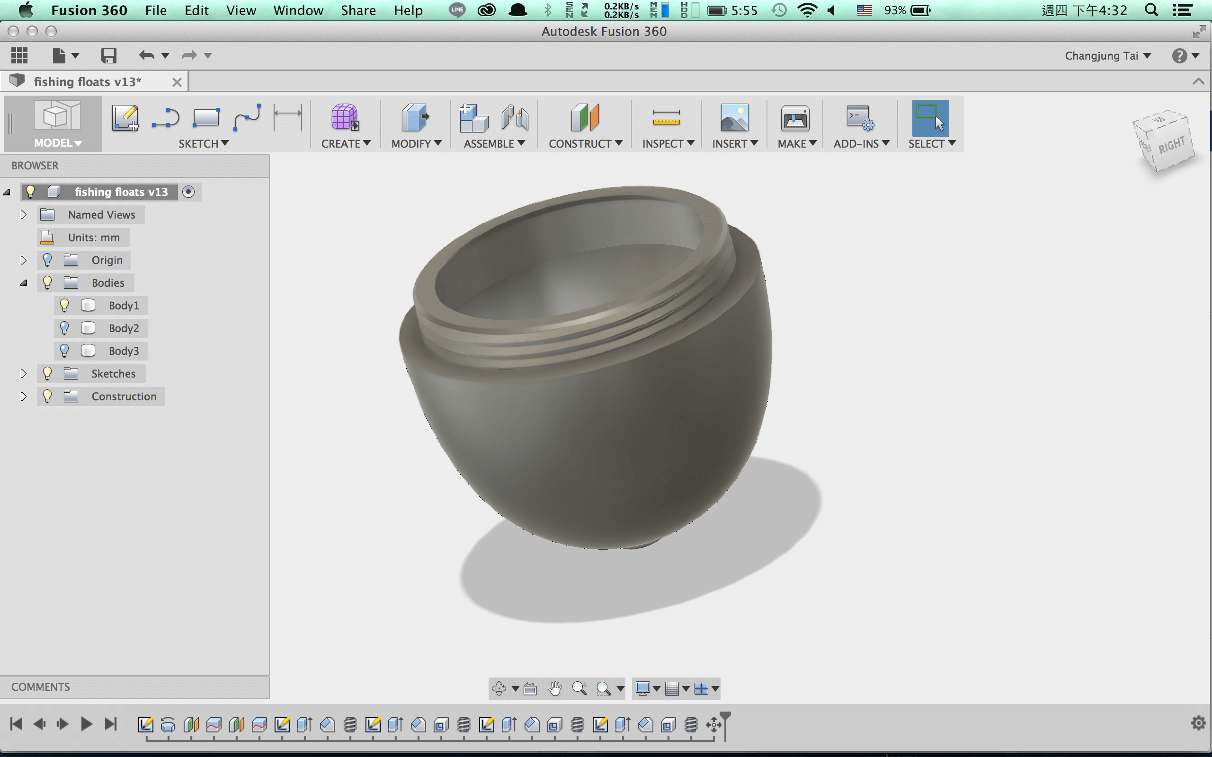Select the Create Sketch tool icon
This screenshot has width=1212, height=757.
pos(125,118)
